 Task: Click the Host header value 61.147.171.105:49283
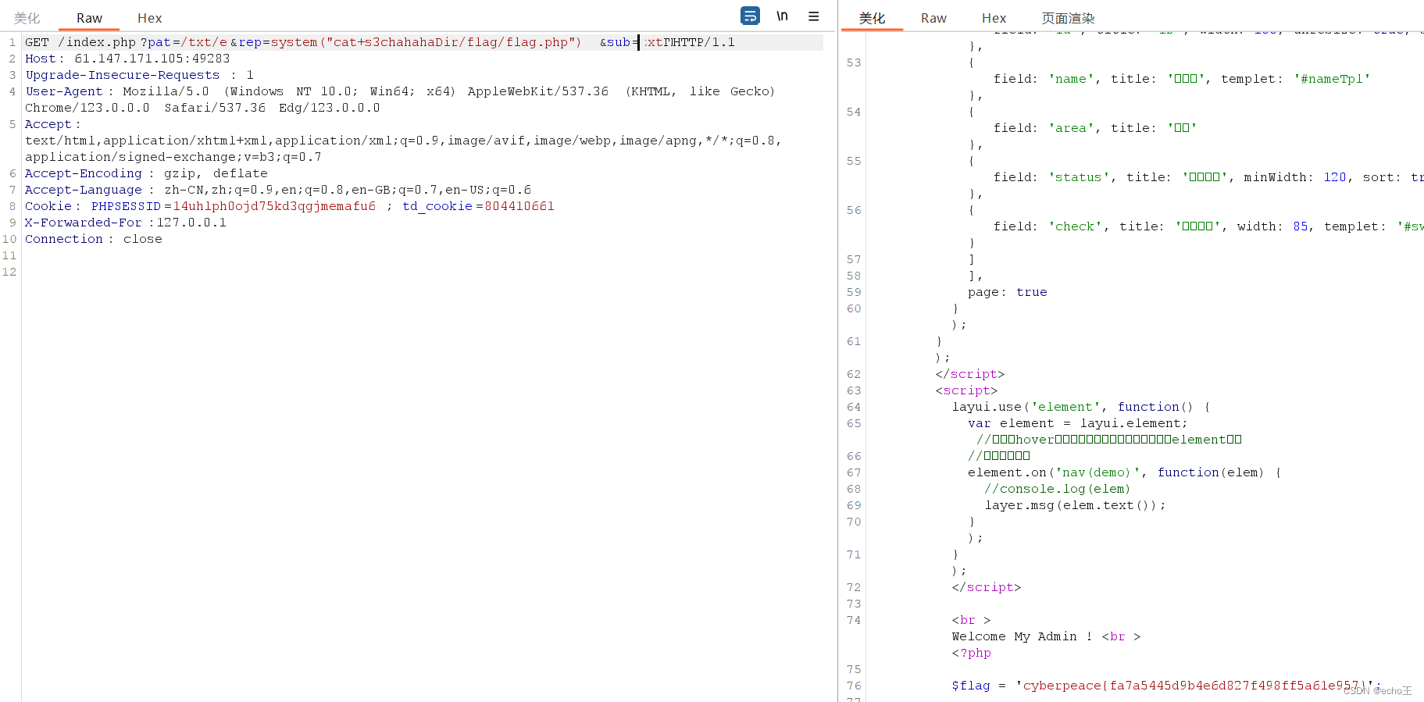[x=152, y=59]
